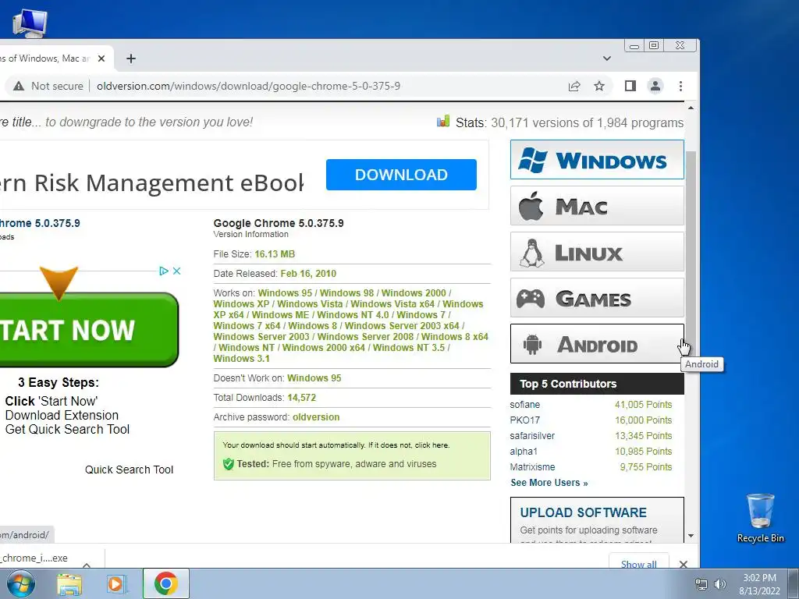Click the Total Downloads 14,572 value
799x599 pixels.
[x=302, y=398]
